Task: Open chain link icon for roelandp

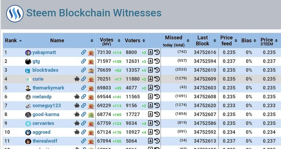Action: (x=83, y=97)
